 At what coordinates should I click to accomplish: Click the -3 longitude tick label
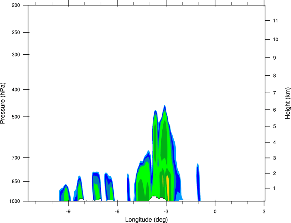click(x=166, y=212)
